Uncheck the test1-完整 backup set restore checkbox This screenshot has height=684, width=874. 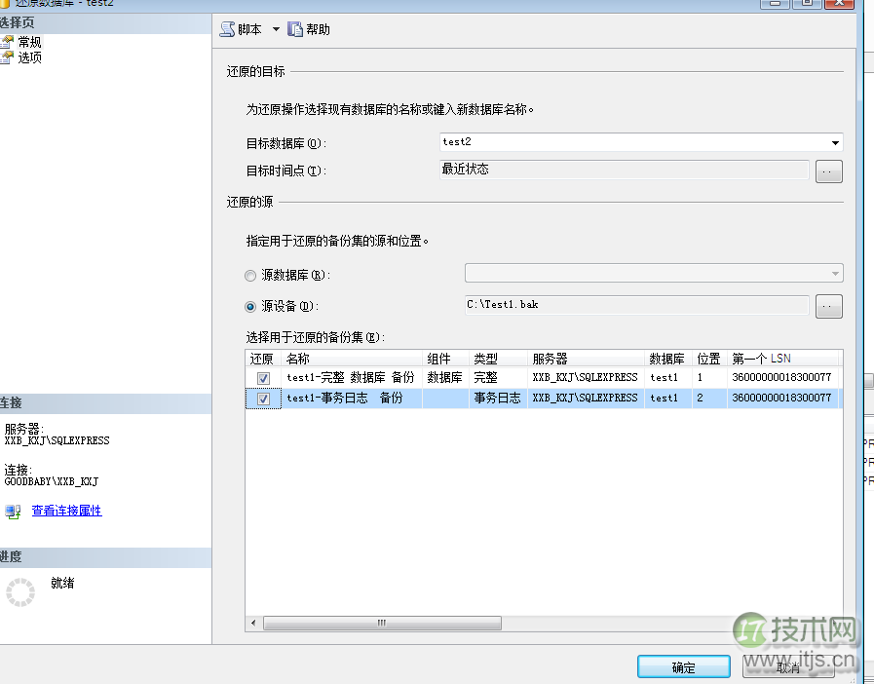(263, 377)
